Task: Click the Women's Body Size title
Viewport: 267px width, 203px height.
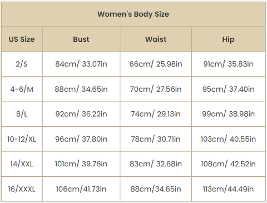Action: pos(133,14)
